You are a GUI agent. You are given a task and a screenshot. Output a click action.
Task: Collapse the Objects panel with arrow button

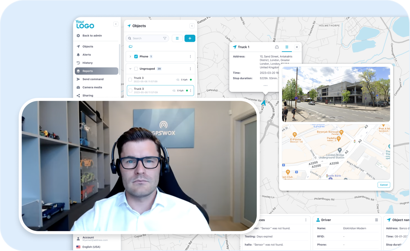click(192, 26)
